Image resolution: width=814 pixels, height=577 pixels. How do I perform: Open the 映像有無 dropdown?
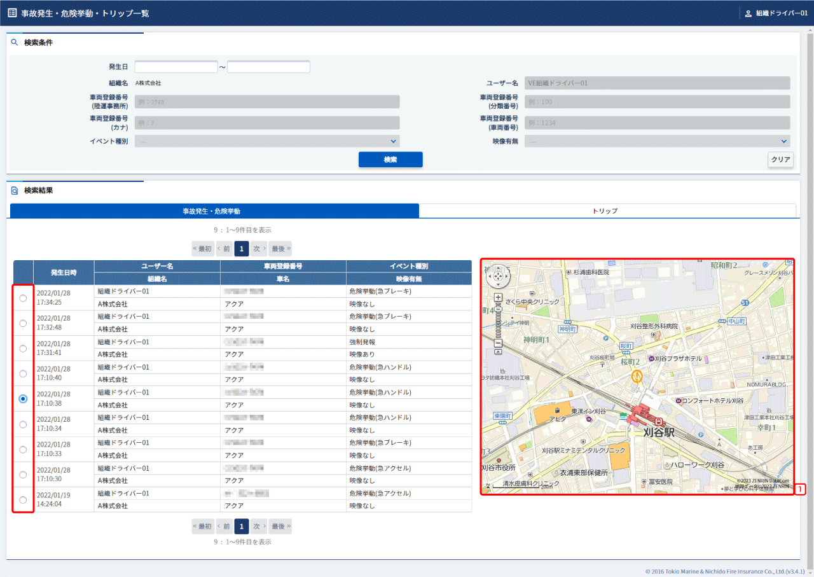(657, 141)
